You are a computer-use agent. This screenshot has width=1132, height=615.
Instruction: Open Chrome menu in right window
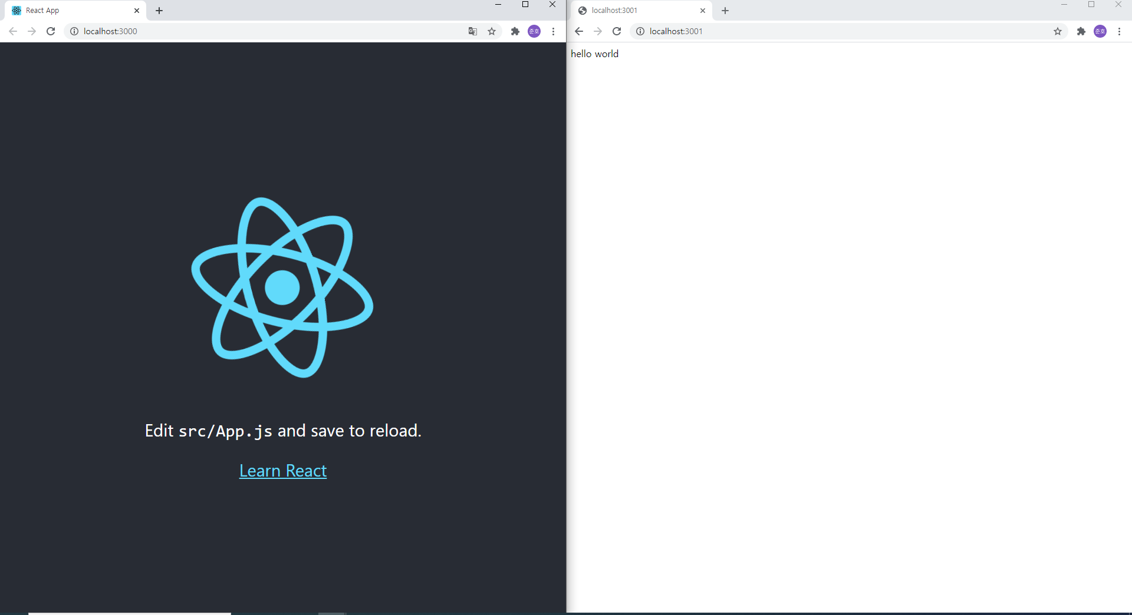1119,31
